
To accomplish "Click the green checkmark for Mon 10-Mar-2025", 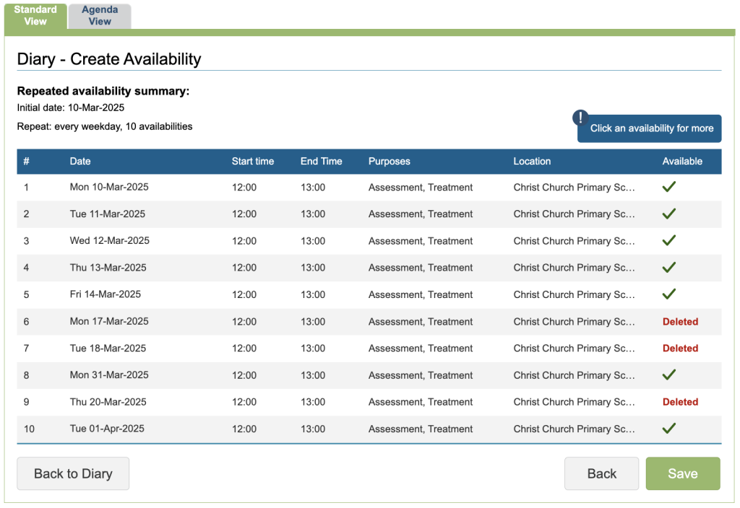I will click(669, 187).
